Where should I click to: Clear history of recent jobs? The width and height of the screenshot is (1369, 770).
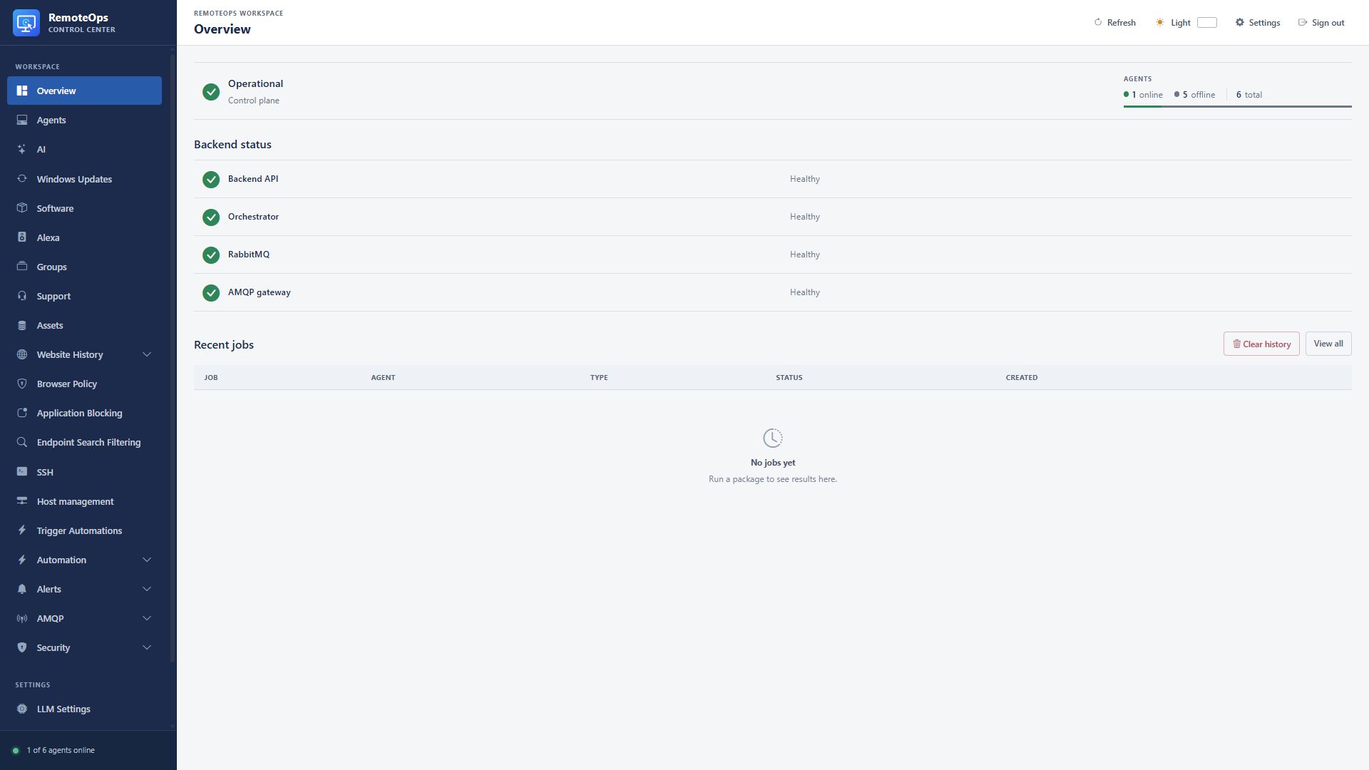(x=1261, y=344)
